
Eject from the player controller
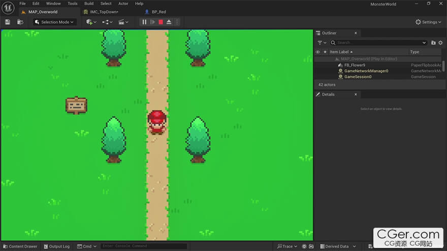[x=169, y=22]
